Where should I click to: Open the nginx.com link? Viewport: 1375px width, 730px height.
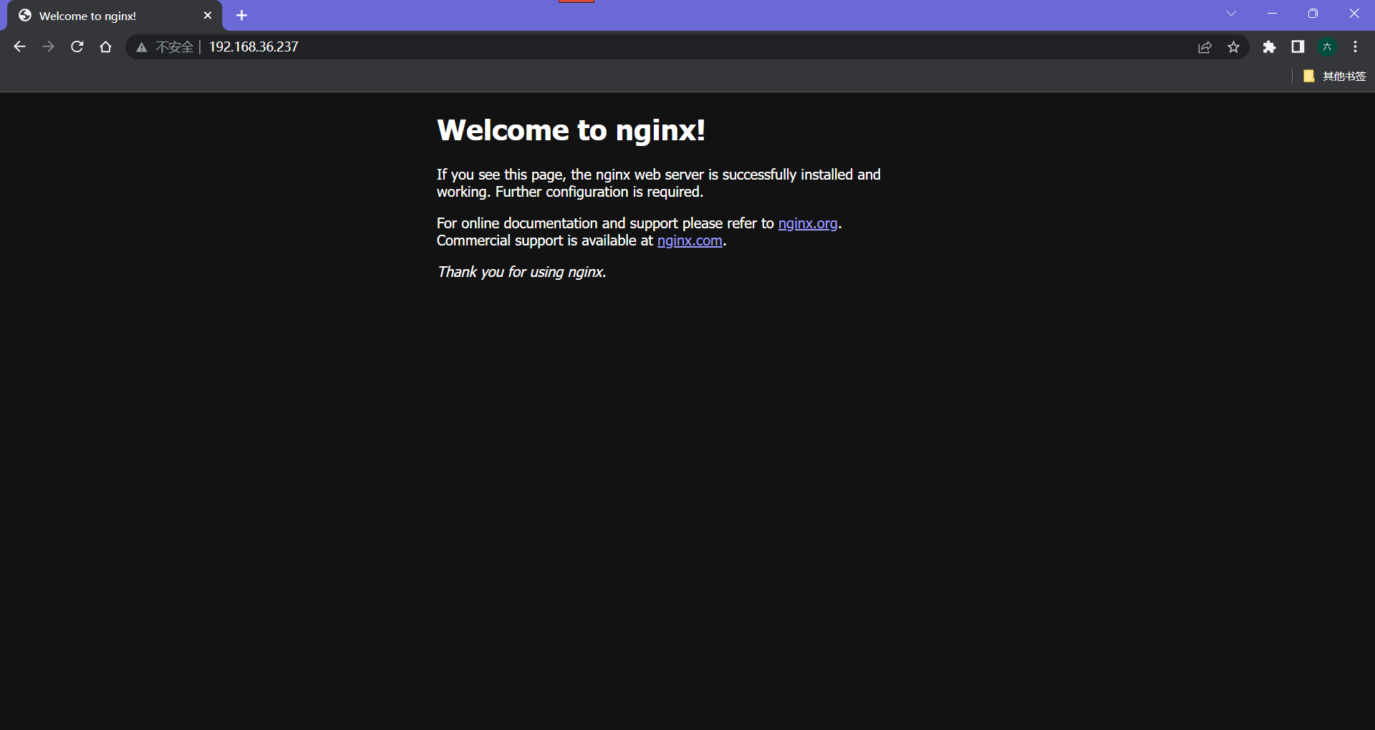pyautogui.click(x=690, y=240)
